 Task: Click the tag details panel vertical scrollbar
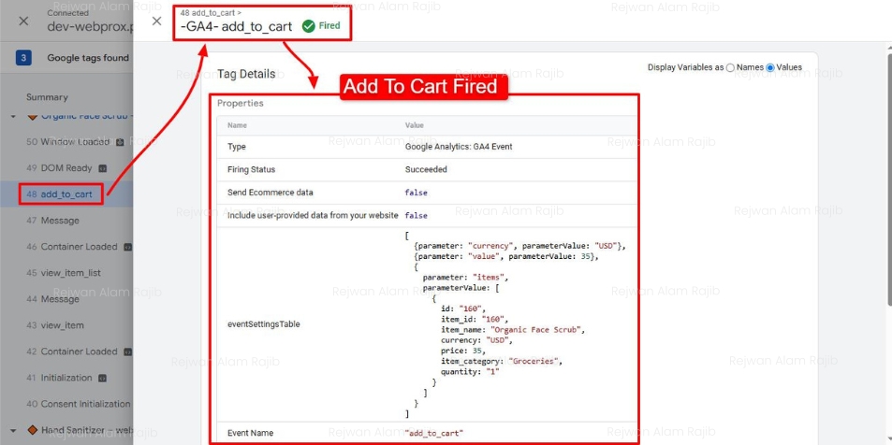(x=887, y=234)
